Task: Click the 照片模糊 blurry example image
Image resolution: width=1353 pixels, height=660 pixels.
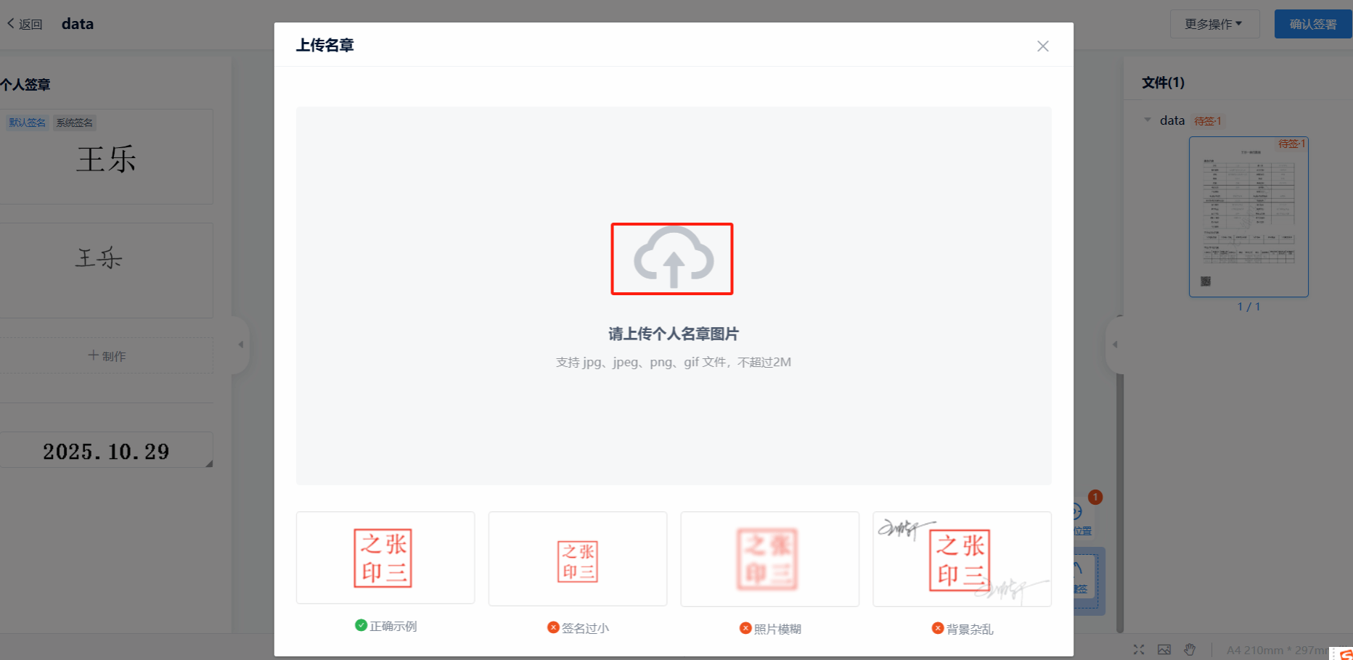Action: point(769,559)
